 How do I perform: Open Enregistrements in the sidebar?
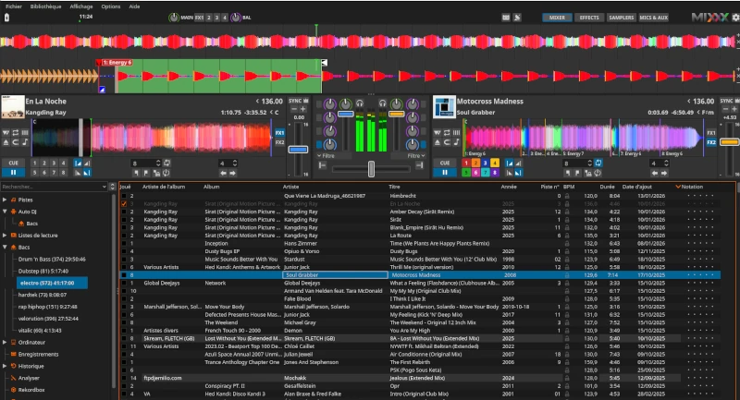click(38, 355)
